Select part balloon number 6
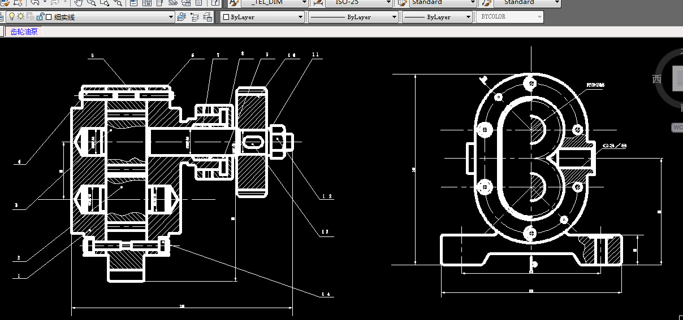 pyautogui.click(x=192, y=56)
